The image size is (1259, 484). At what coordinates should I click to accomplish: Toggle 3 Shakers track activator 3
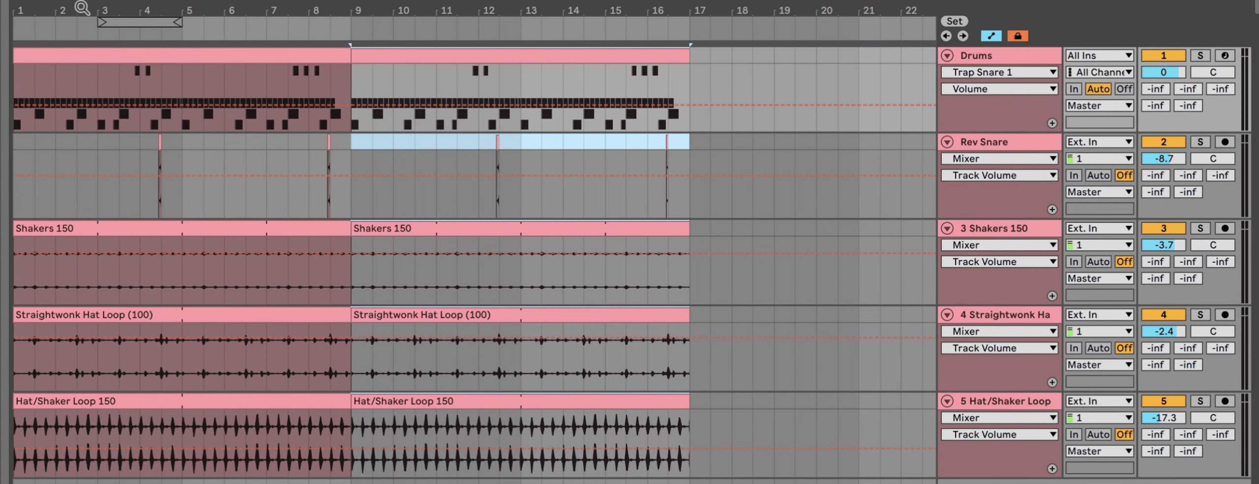pyautogui.click(x=1163, y=228)
